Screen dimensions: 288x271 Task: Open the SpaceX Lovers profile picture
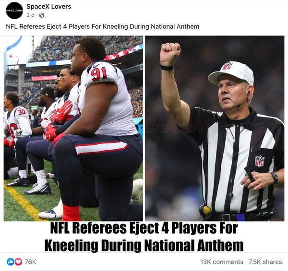click(x=14, y=11)
